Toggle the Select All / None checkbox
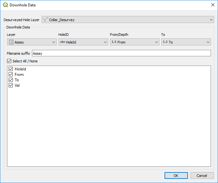The height and width of the screenshot is (183, 218). tap(9, 61)
